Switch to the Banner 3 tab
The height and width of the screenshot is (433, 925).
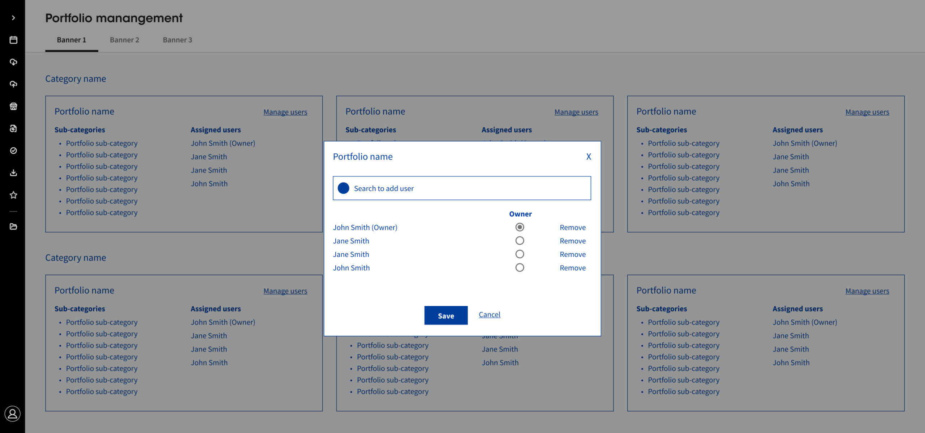click(x=177, y=40)
